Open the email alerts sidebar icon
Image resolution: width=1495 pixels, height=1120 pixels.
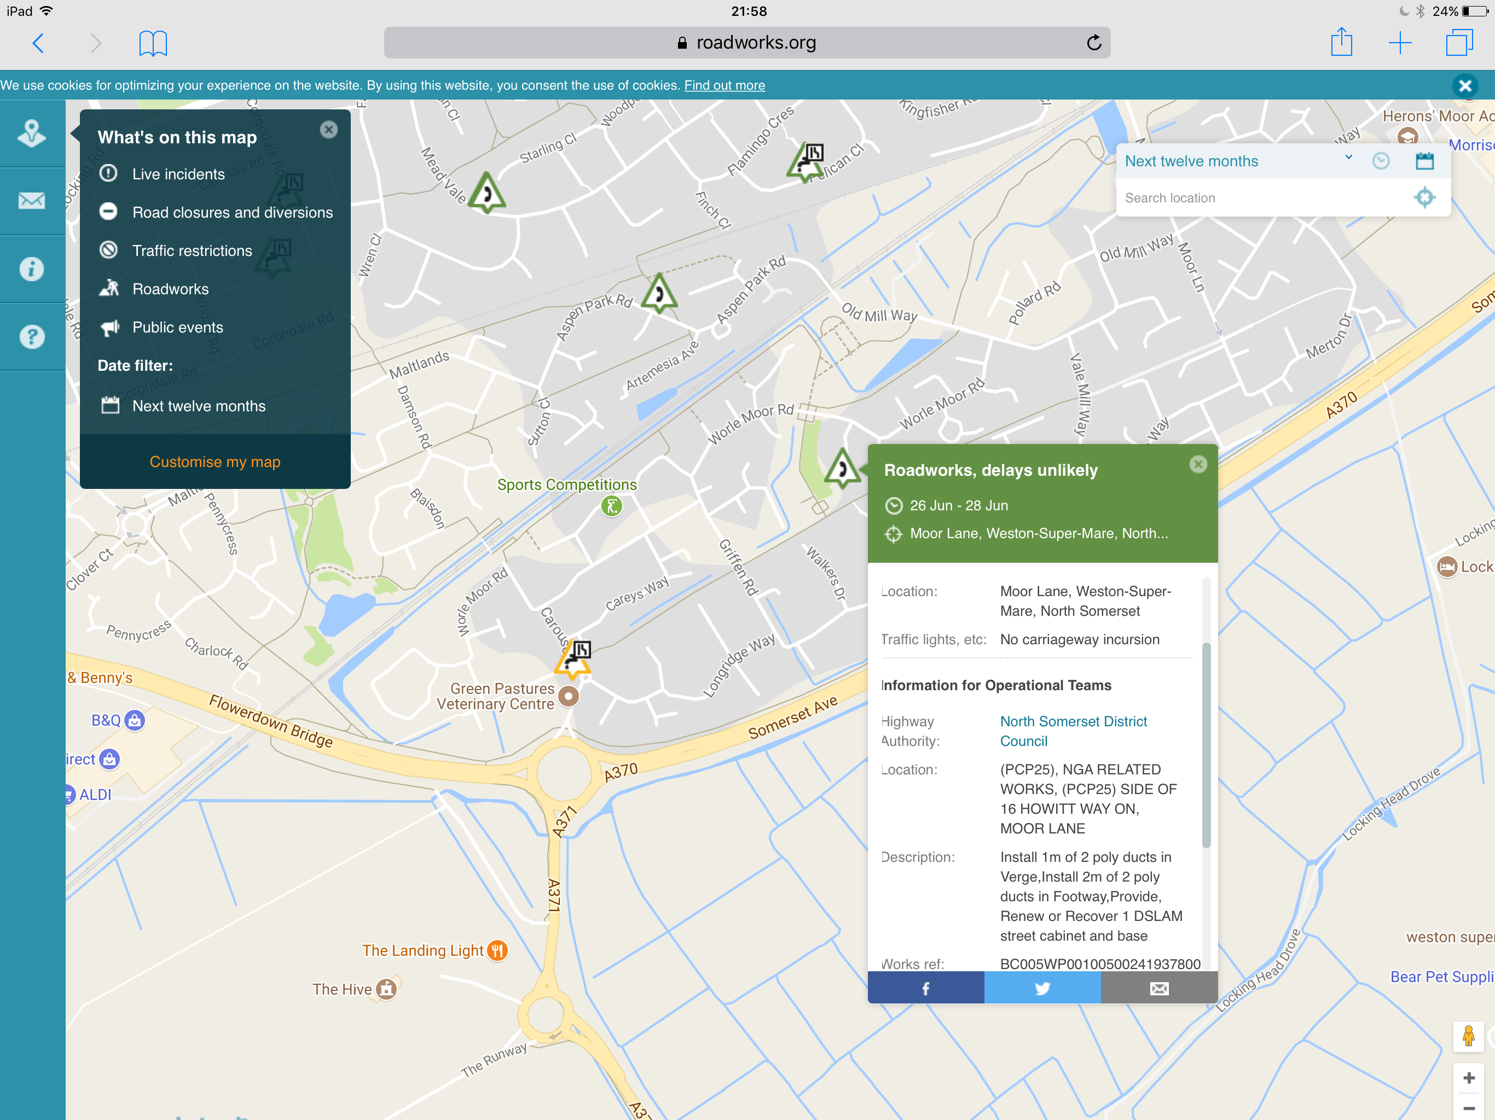(32, 201)
